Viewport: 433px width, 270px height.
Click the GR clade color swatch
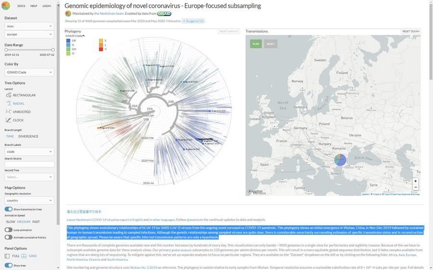click(68, 40)
